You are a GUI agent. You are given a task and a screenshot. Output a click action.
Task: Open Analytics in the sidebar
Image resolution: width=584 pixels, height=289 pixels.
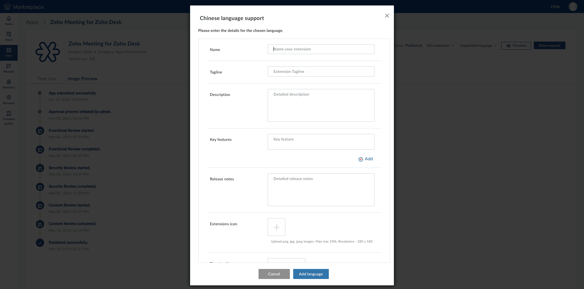tap(9, 84)
